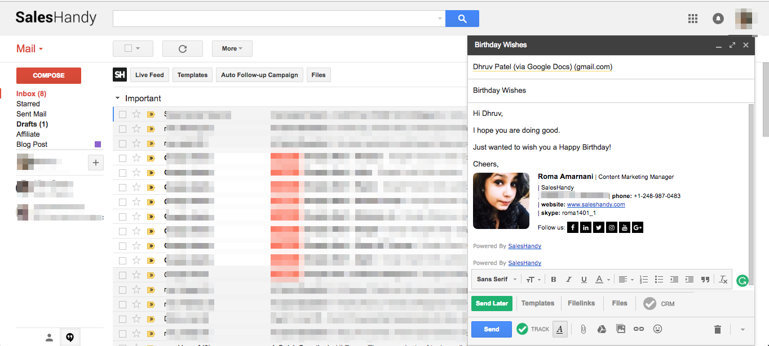769x346 pixels.
Task: Insert a hyperlink into the message
Action: point(639,329)
